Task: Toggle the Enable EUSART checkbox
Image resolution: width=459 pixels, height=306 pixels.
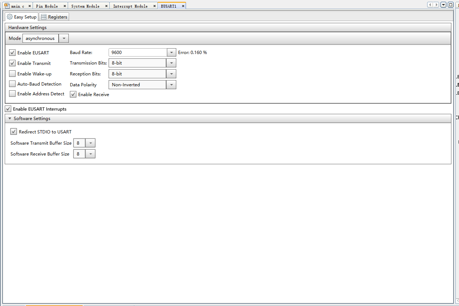Action: tap(12, 53)
